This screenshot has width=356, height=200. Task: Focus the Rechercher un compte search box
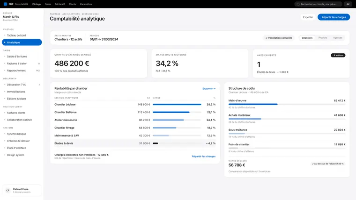319,4
